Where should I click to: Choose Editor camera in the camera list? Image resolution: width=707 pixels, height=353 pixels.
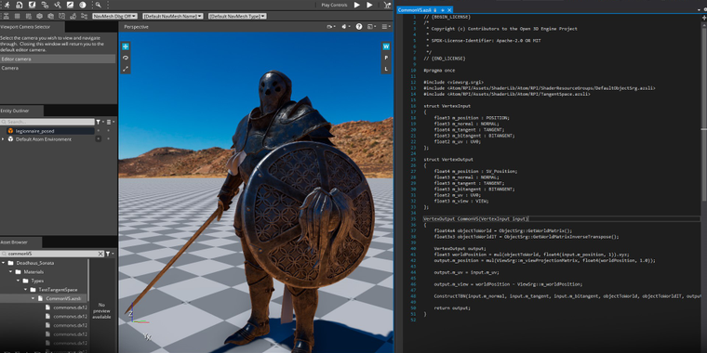point(58,59)
